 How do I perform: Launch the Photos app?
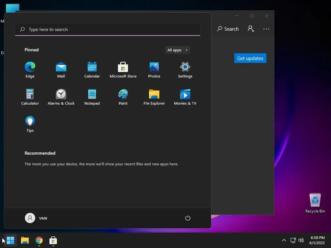click(154, 70)
